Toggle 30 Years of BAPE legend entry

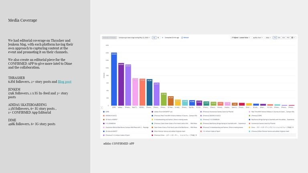click(x=110, y=120)
